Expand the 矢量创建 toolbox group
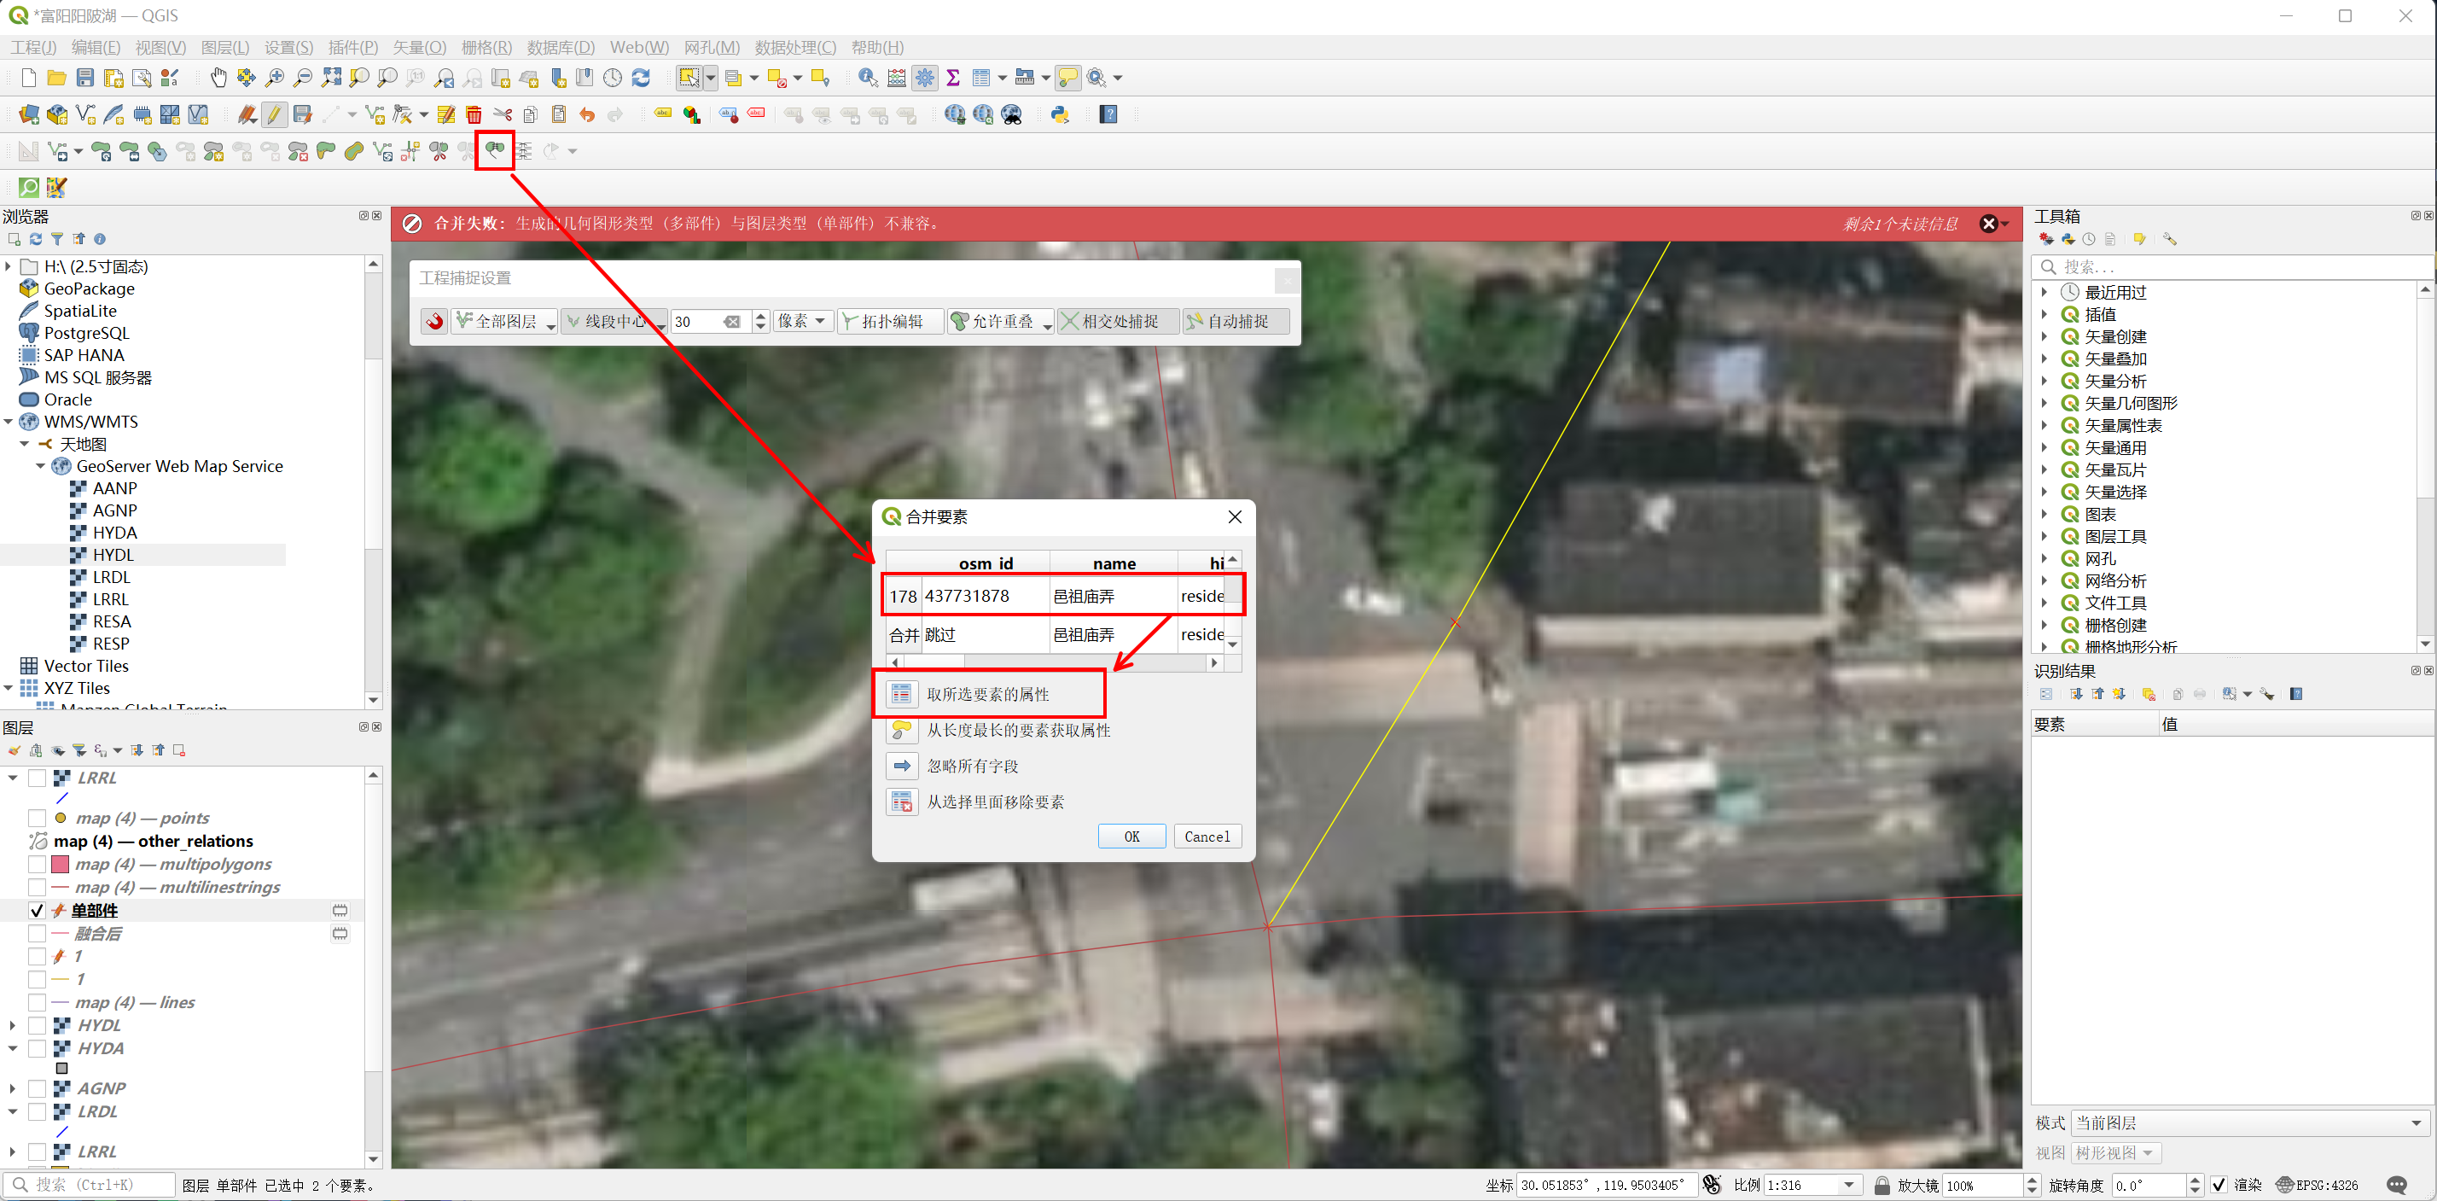The width and height of the screenshot is (2437, 1201). [x=2044, y=336]
